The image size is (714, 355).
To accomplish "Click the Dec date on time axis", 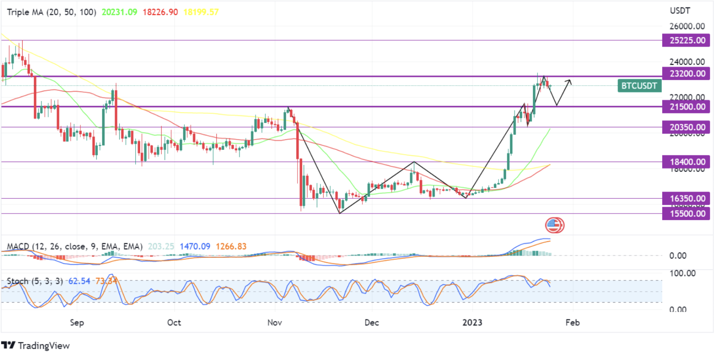I will (372, 323).
